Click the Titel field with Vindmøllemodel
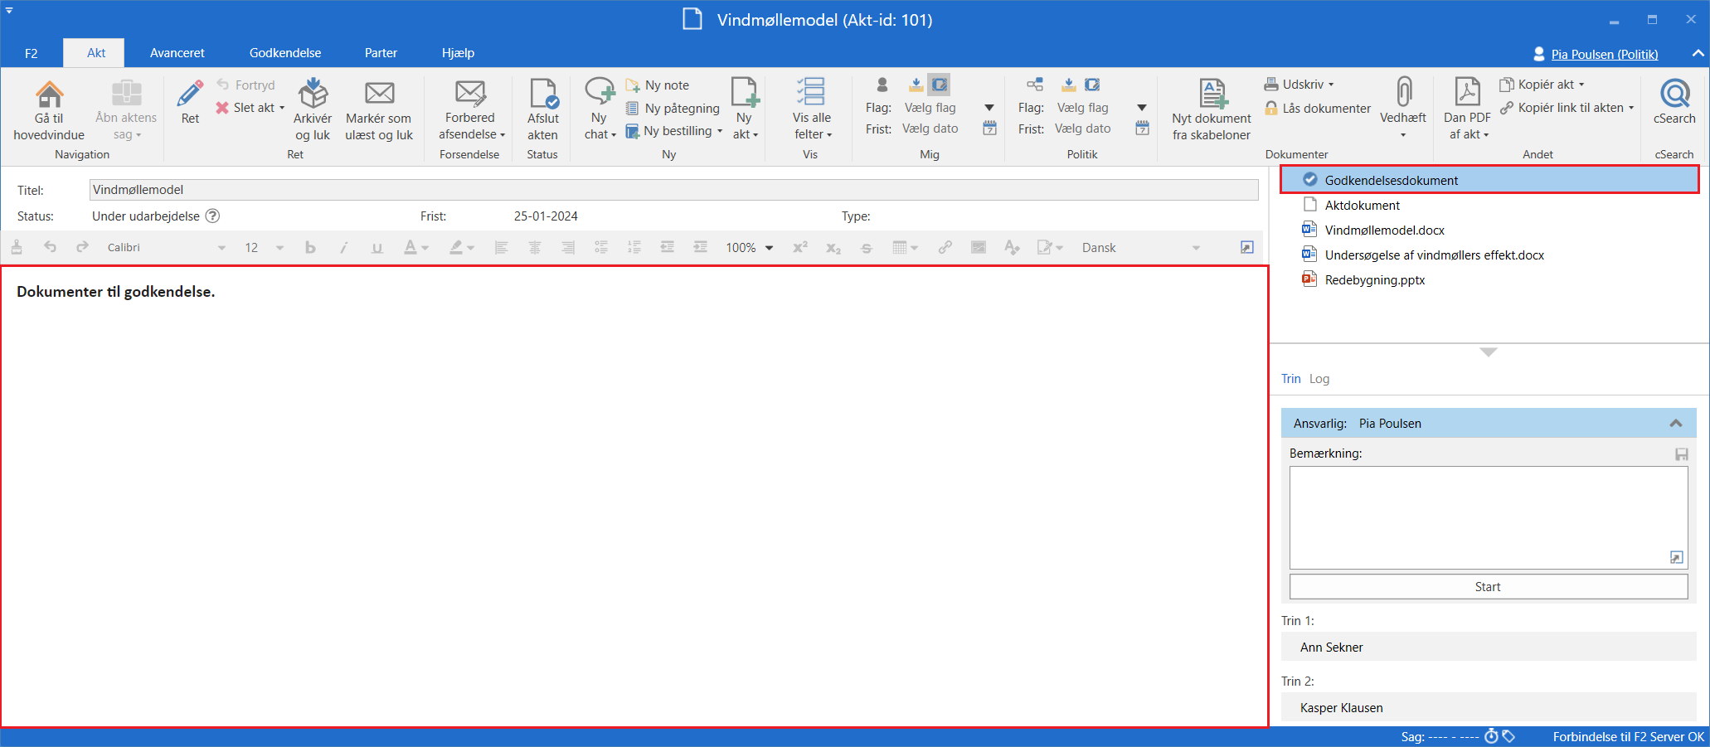 pyautogui.click(x=673, y=190)
